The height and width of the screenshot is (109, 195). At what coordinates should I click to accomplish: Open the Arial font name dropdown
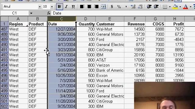point(40,7)
